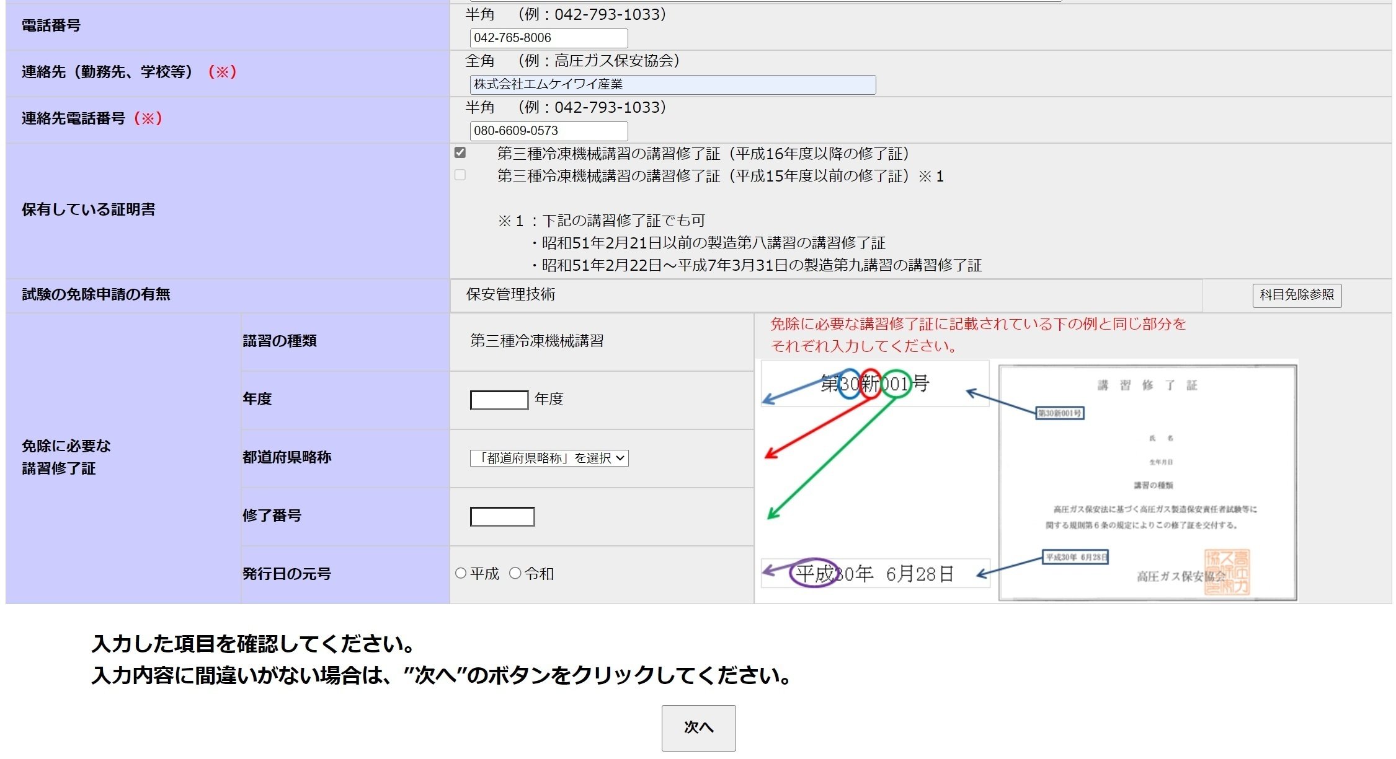The height and width of the screenshot is (759, 1396).
Task: Select the 平成 radio button
Action: coord(461,573)
